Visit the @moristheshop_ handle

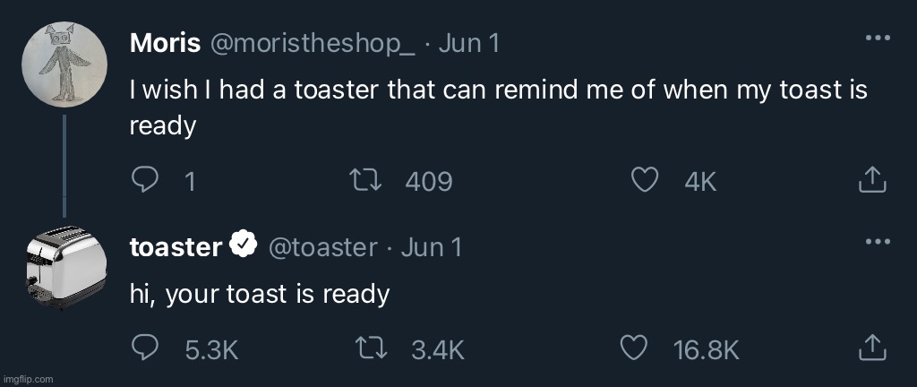pos(313,43)
